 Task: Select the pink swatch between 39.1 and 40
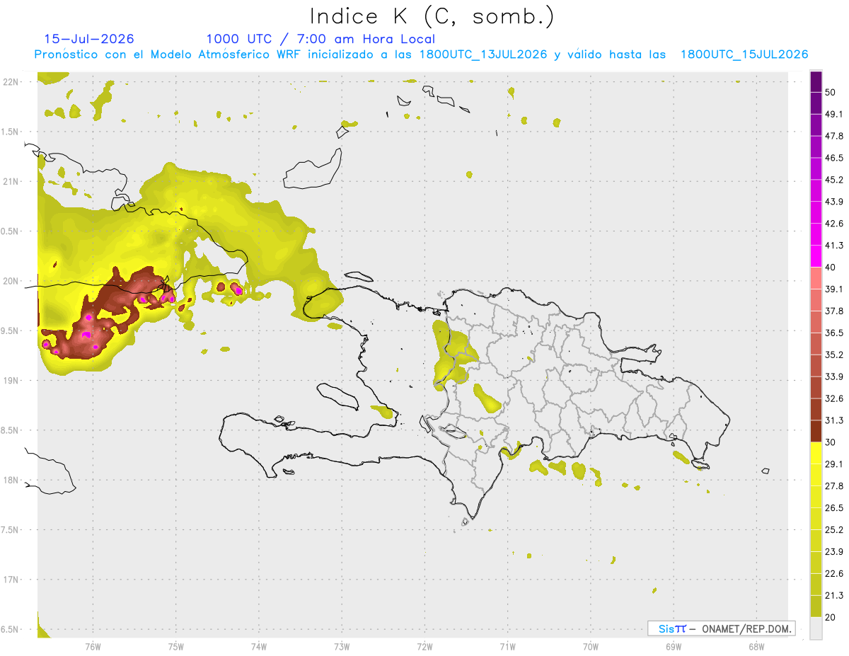coord(816,278)
